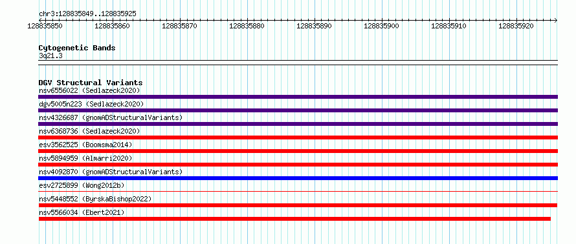
Task: Click the red bar for nsv5894959
Action: pyautogui.click(x=298, y=165)
